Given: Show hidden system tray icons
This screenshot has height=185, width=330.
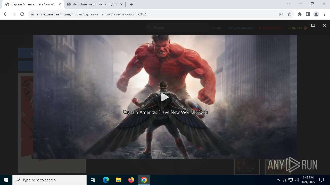Looking at the screenshot, I should [278, 180].
